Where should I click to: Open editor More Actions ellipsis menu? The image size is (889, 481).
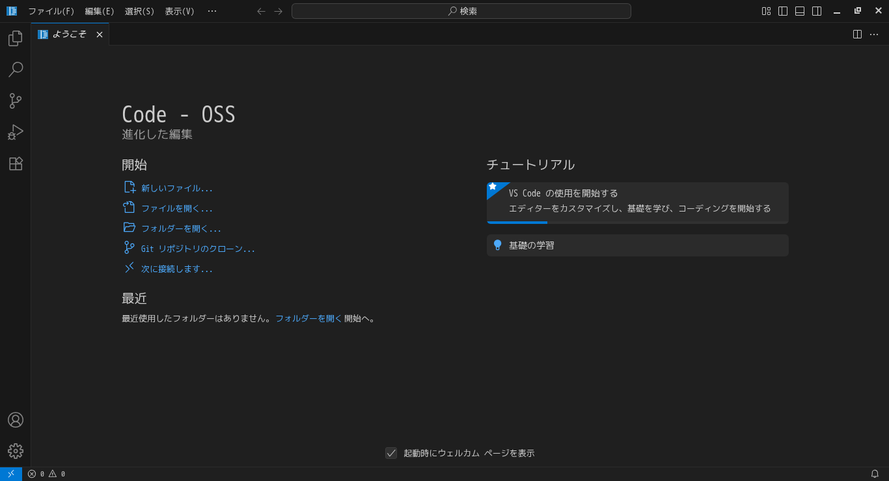click(874, 34)
